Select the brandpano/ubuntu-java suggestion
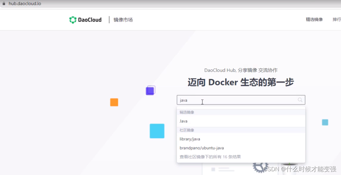Viewport: 341px width, 175px height. coord(241,148)
